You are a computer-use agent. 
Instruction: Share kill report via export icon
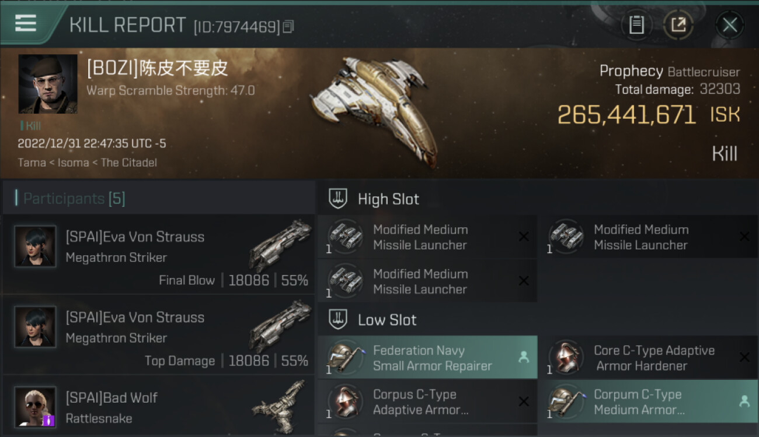(x=678, y=24)
